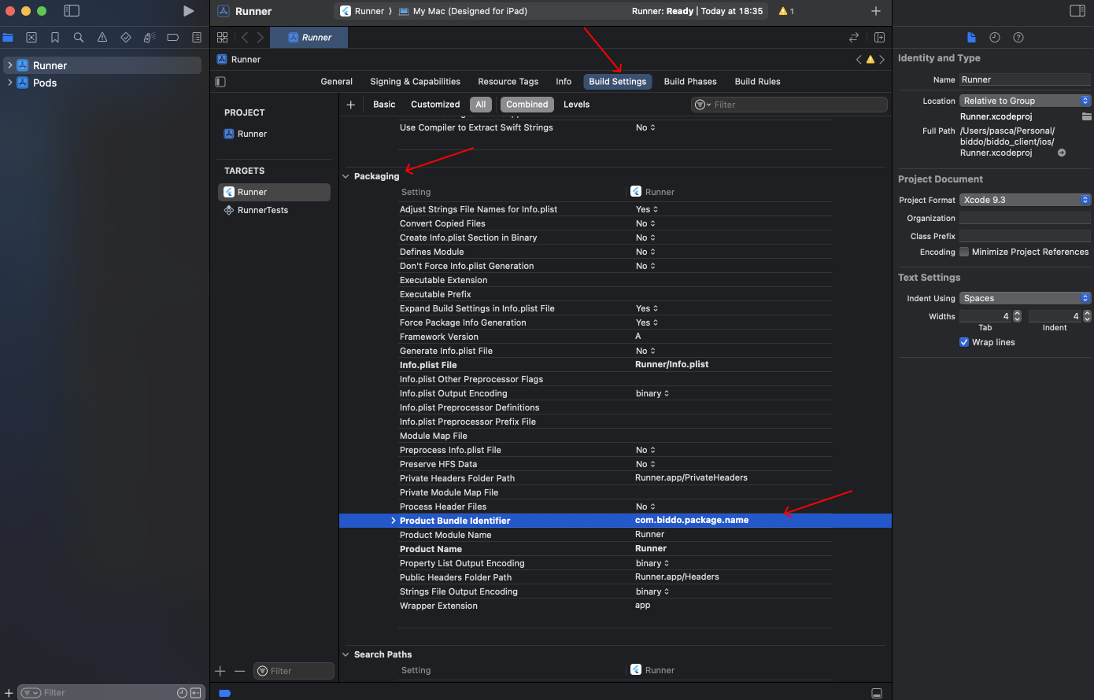The image size is (1094, 700).
Task: Enable Minimize Project References checkbox
Action: [964, 252]
